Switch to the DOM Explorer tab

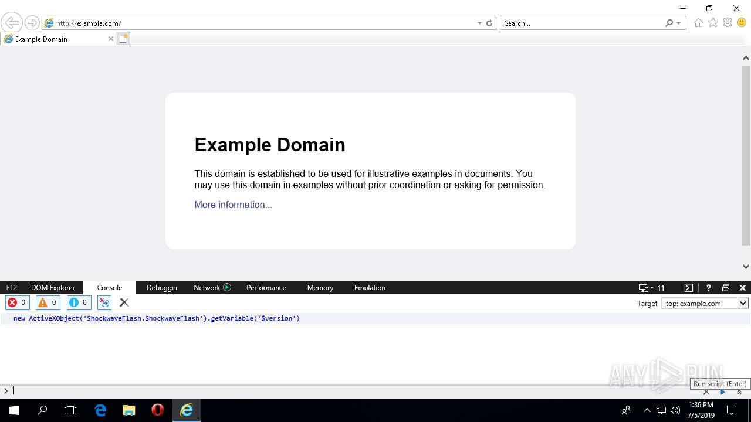(53, 288)
